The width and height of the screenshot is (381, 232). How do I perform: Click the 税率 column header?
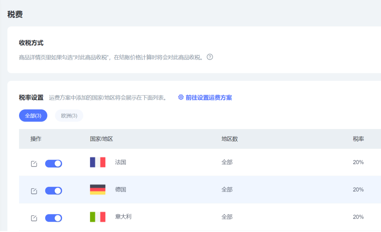[x=358, y=139]
